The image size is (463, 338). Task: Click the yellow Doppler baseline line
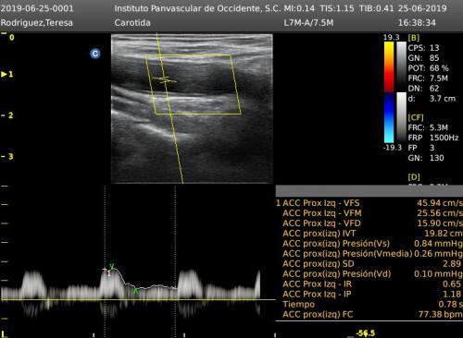[138, 299]
